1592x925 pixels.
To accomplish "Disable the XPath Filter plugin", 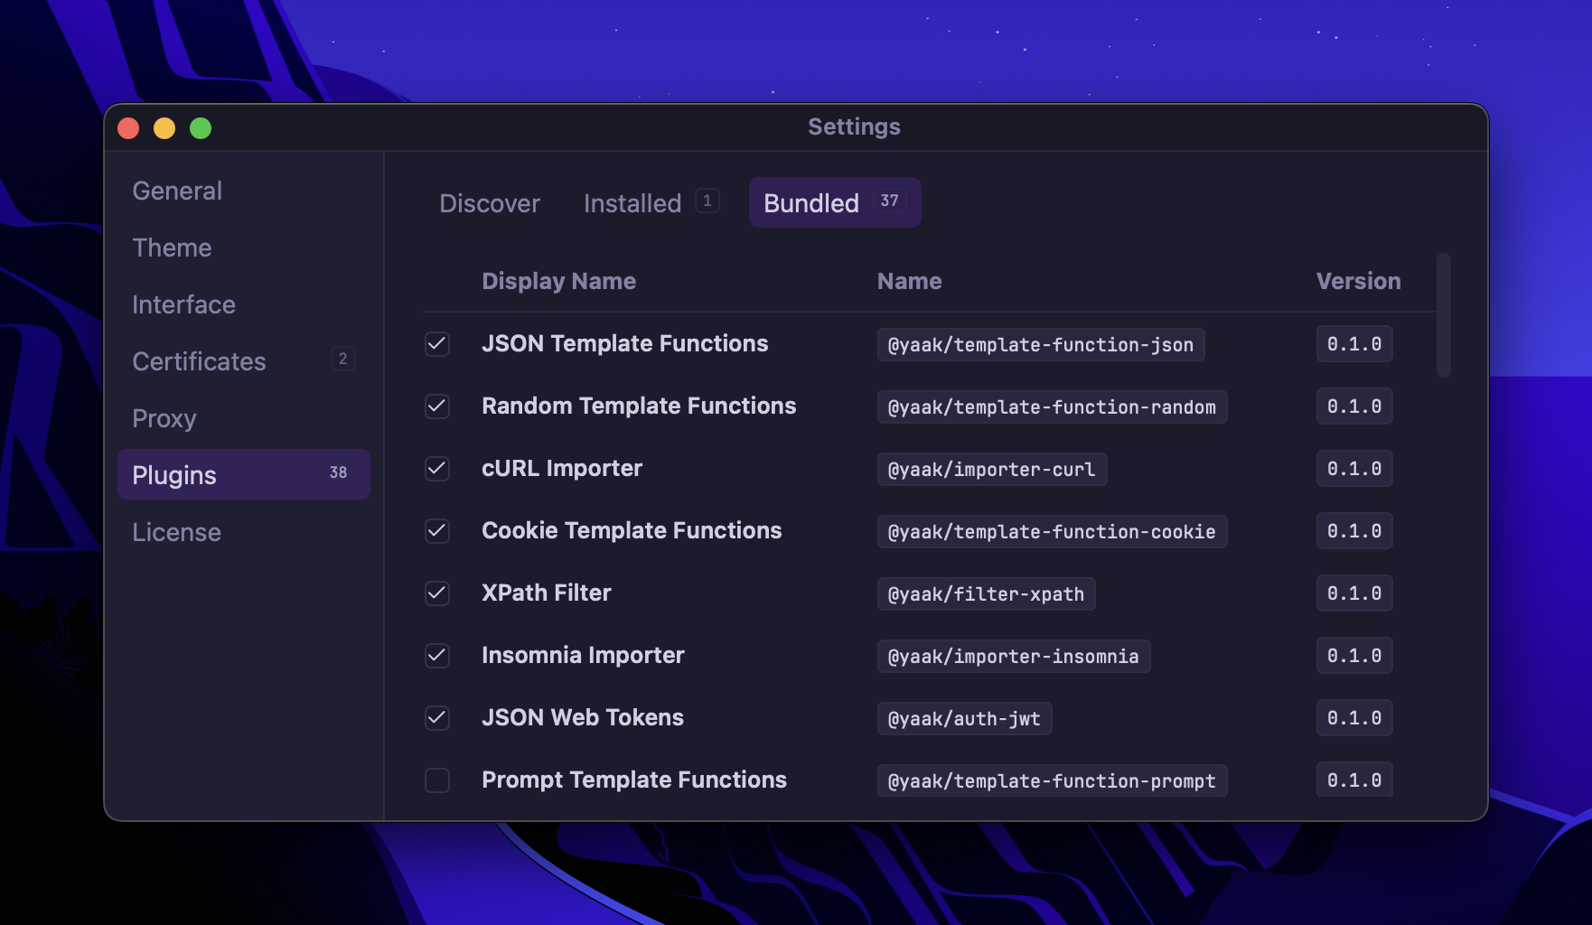I will pyautogui.click(x=437, y=593).
